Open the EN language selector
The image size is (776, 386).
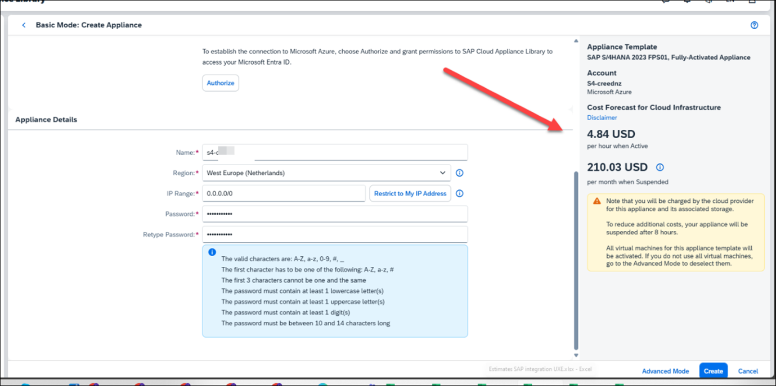pyautogui.click(x=730, y=2)
